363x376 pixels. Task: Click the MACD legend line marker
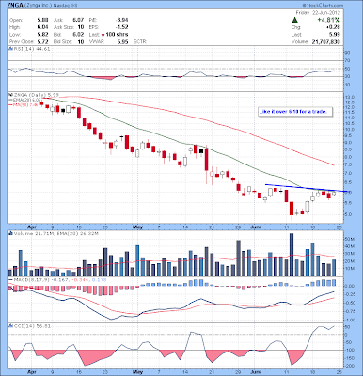[10, 279]
